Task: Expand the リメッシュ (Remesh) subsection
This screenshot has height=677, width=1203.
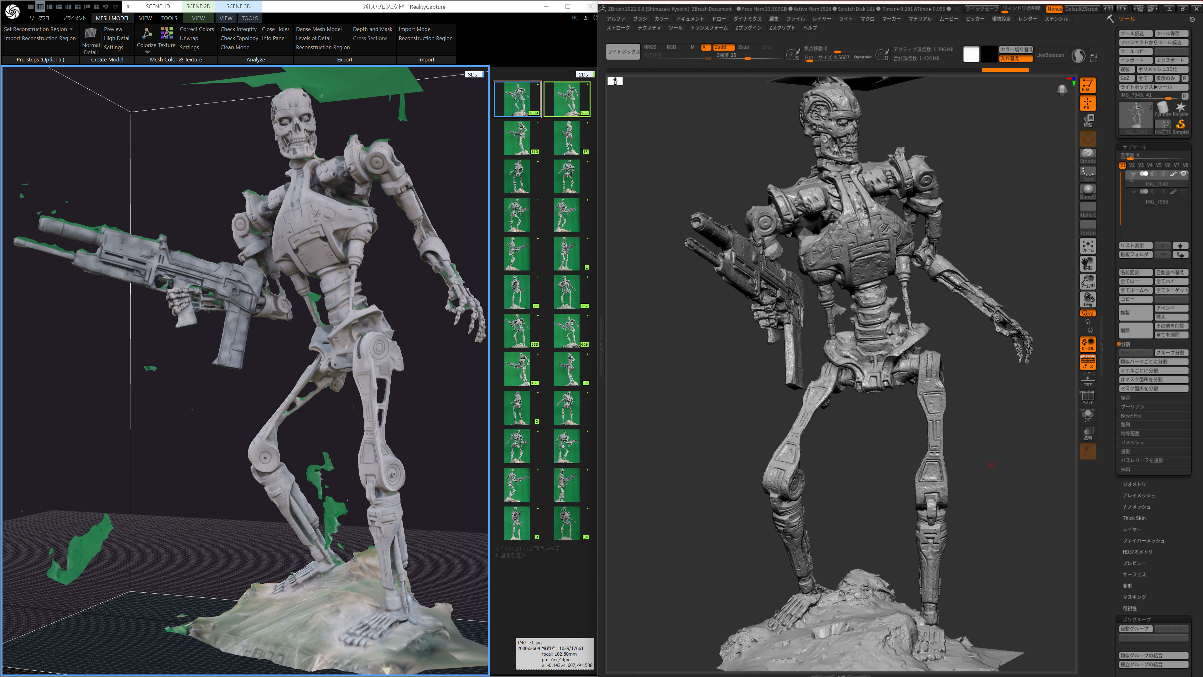Action: pyautogui.click(x=1133, y=443)
